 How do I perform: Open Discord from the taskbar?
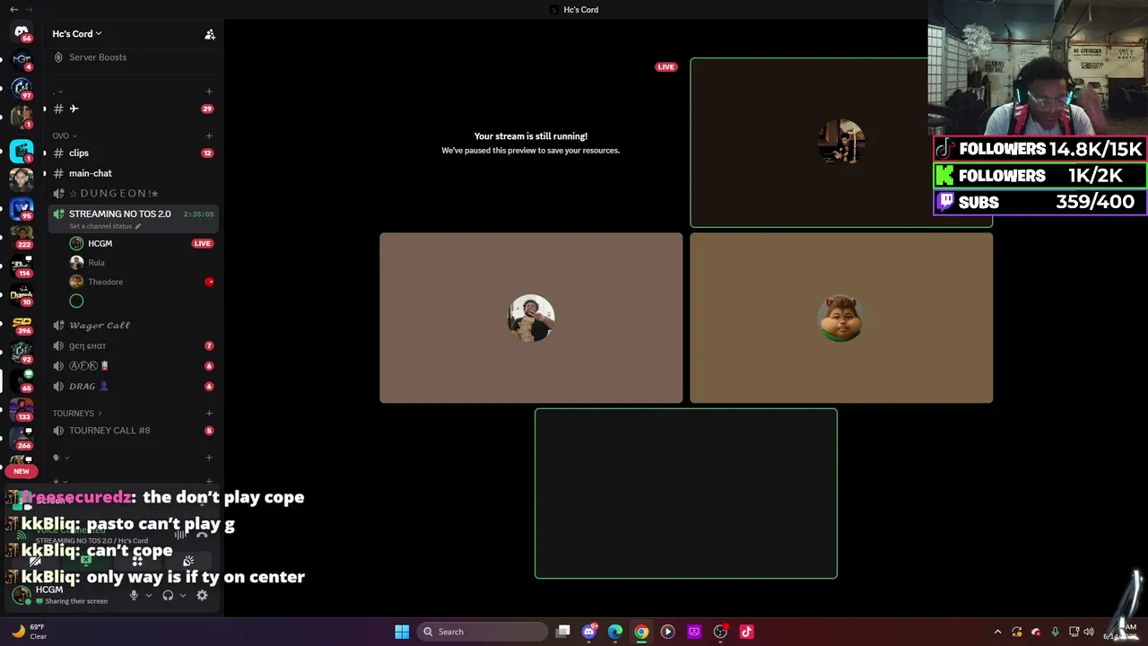[x=589, y=632]
